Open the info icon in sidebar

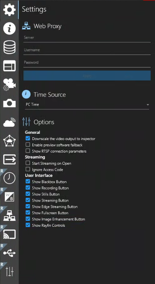(9, 28)
